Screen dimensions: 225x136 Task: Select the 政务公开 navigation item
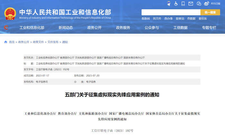point(94,28)
